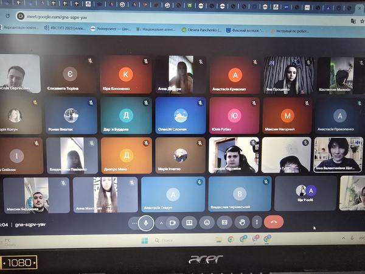Toggle the camera on or off

point(172,223)
